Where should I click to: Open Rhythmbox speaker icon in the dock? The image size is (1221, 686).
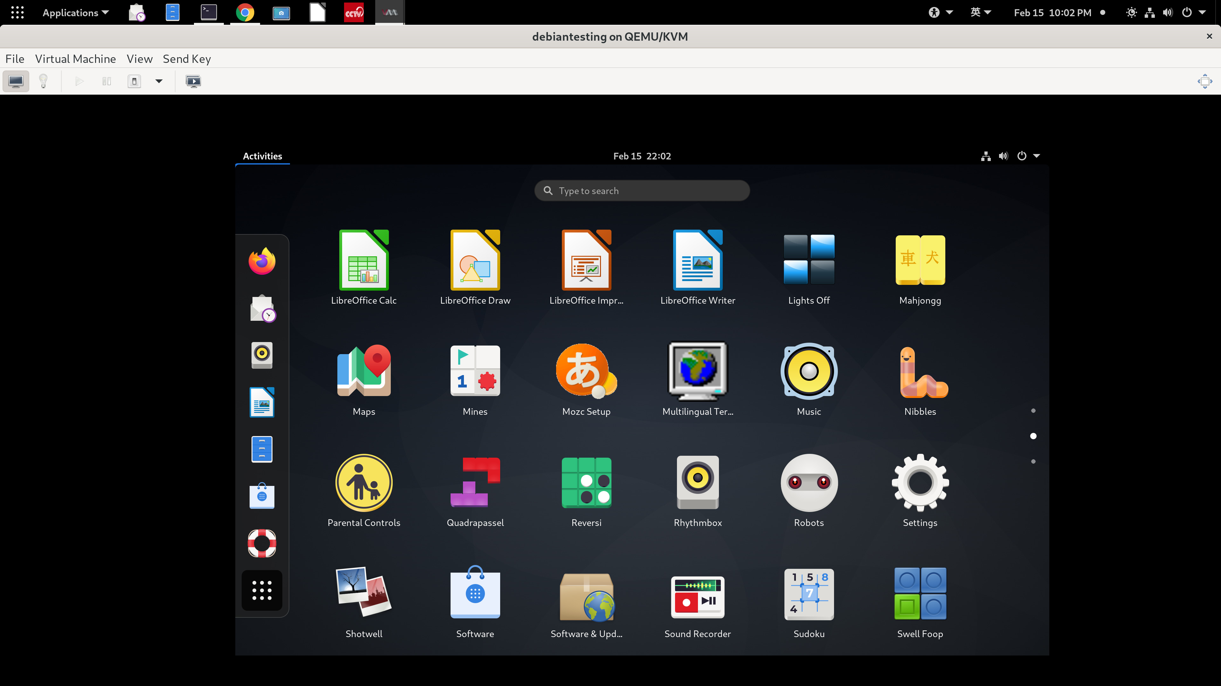click(x=262, y=355)
